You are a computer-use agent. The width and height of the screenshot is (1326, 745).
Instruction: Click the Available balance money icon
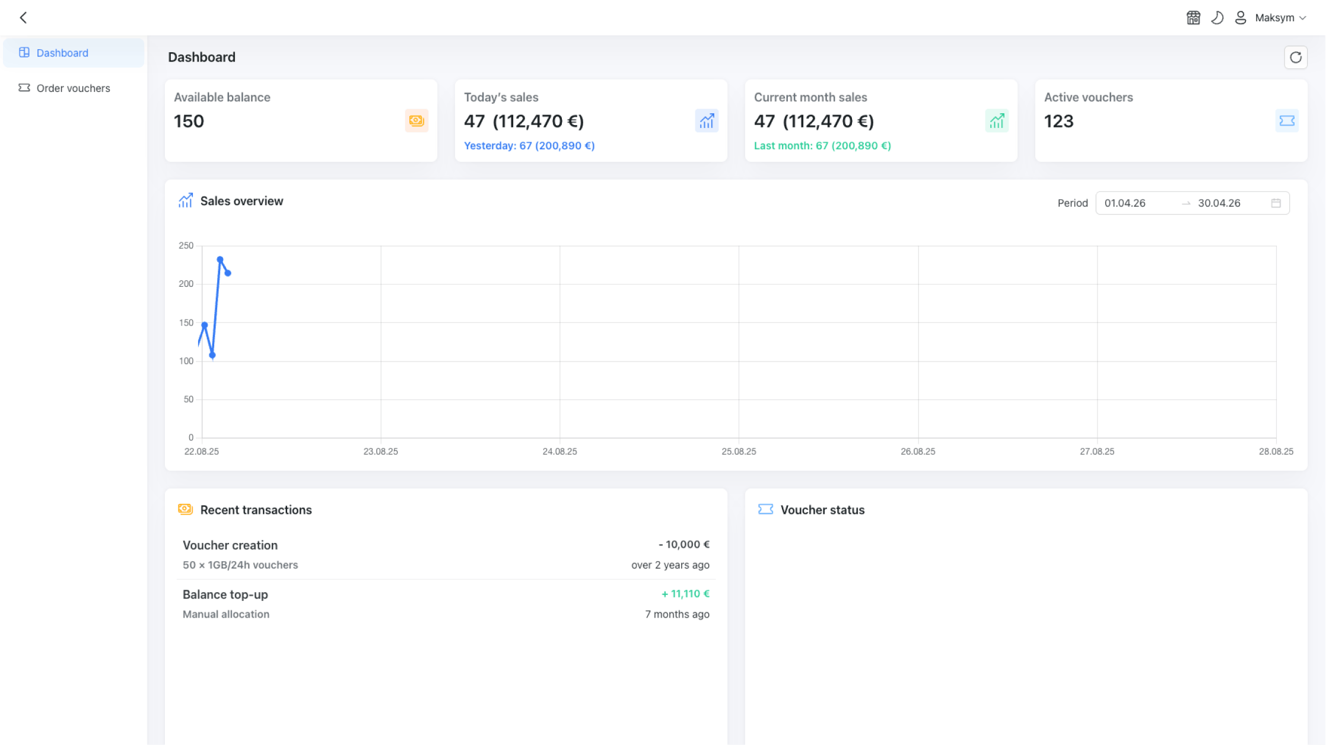[x=416, y=121]
